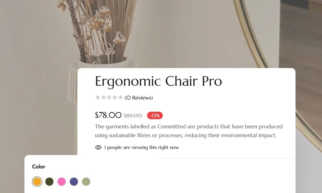This screenshot has width=322, height=193.
Task: Select the fifth rating star
Action: (120, 98)
